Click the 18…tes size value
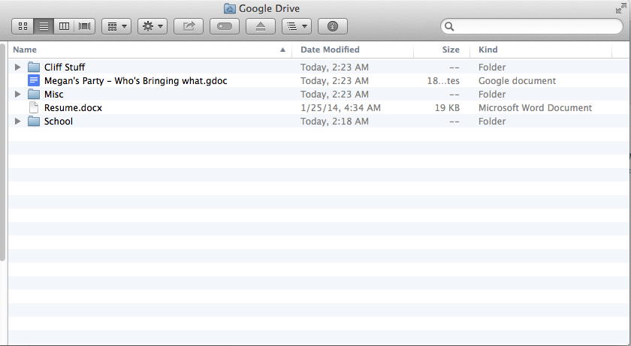The image size is (631, 346). [443, 81]
